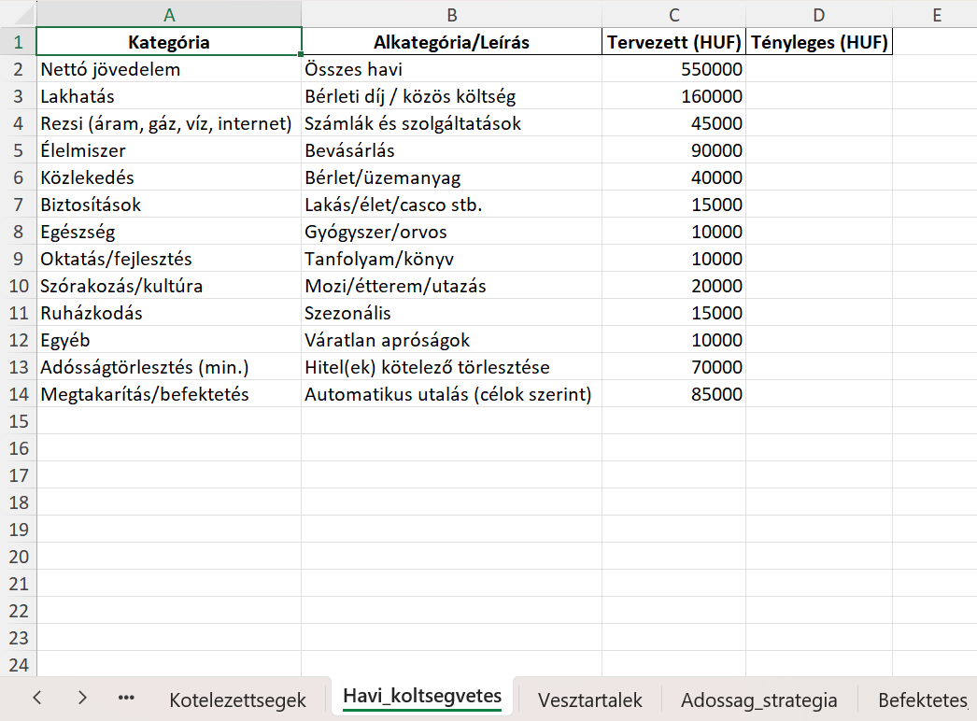
Task: Switch to the Kotelezettsegek sheet tab
Action: 235,700
